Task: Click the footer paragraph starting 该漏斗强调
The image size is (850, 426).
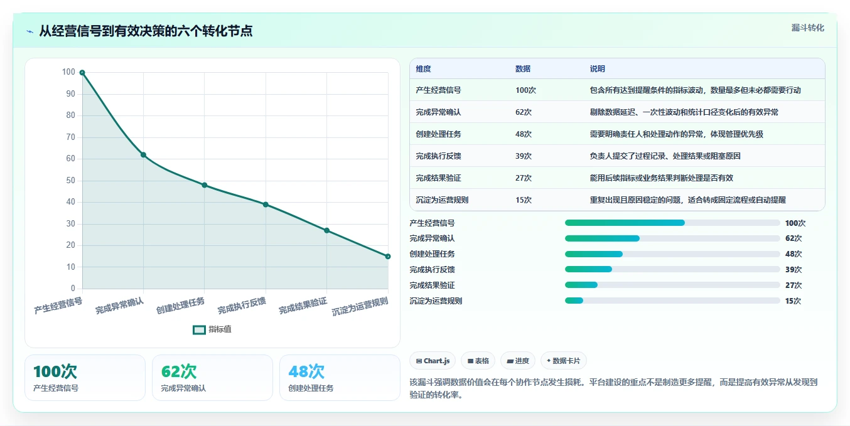Action: click(x=613, y=389)
